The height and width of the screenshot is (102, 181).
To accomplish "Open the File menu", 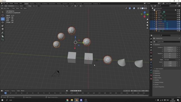I will click(4, 3).
